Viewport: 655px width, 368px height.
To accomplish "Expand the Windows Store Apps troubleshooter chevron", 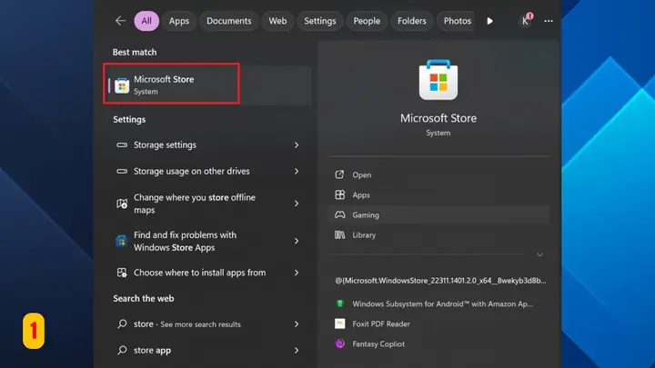I will (297, 241).
